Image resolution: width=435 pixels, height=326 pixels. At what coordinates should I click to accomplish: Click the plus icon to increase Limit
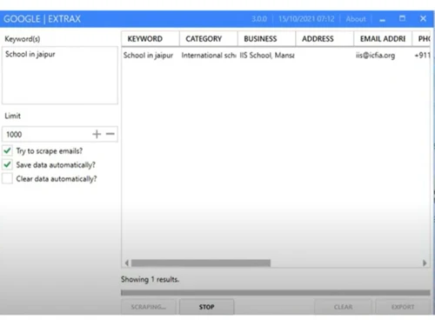click(x=97, y=134)
